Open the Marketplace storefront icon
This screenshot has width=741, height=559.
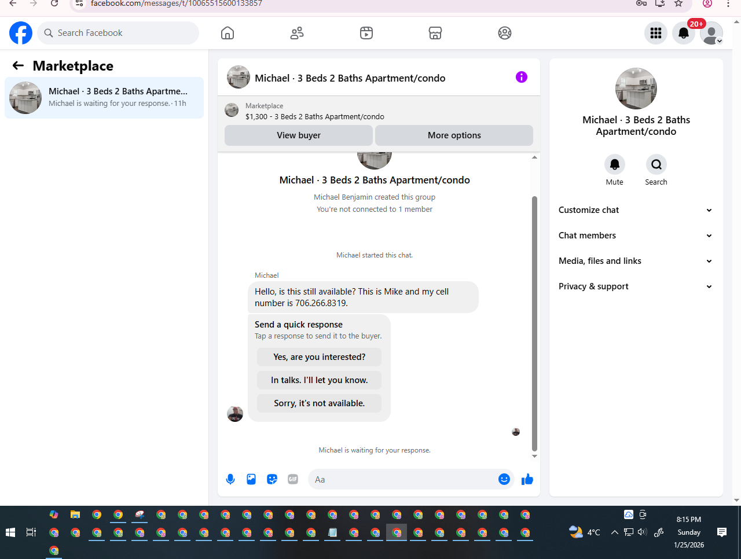[x=435, y=33]
